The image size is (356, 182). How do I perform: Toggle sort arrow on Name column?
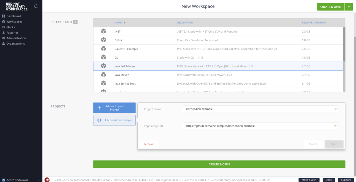125,23
